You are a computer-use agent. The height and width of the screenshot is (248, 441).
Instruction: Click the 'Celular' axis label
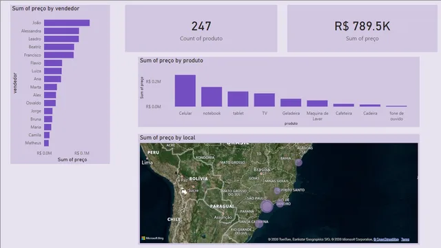[185, 113]
